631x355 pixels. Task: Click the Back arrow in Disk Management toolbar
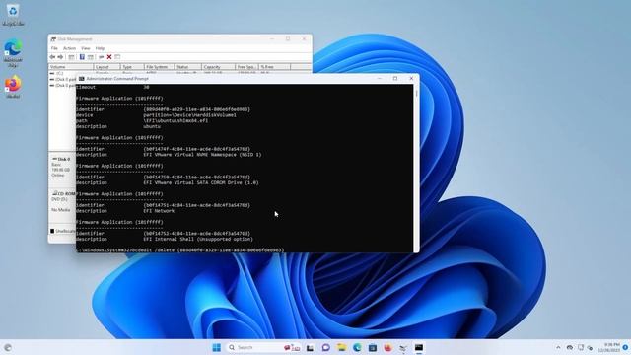coord(52,57)
